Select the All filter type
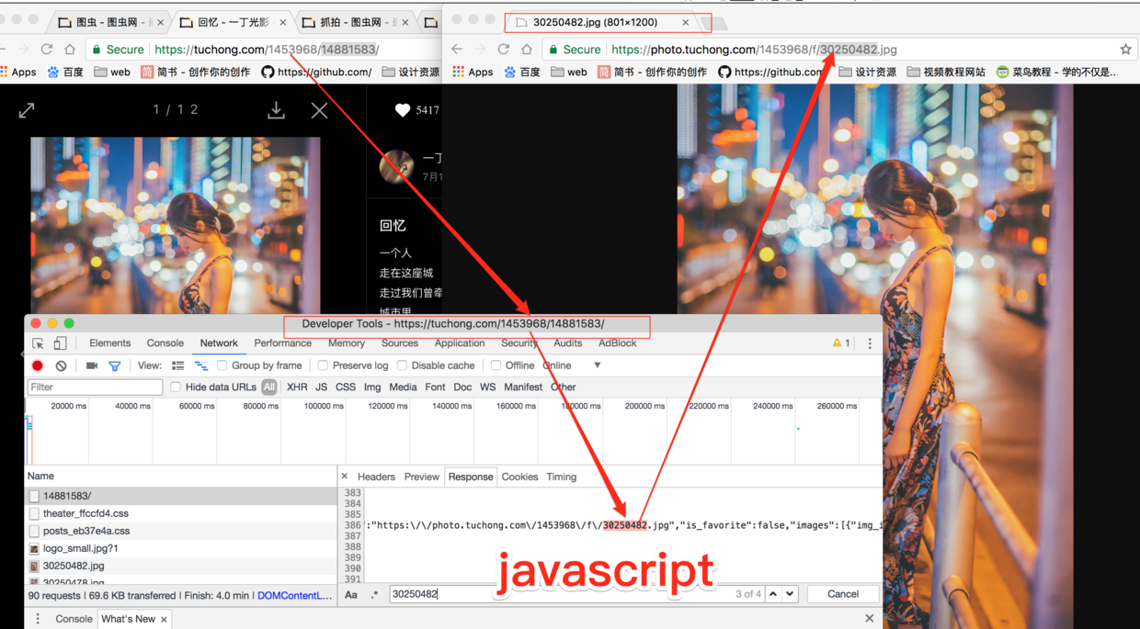The width and height of the screenshot is (1140, 629). [x=269, y=388]
